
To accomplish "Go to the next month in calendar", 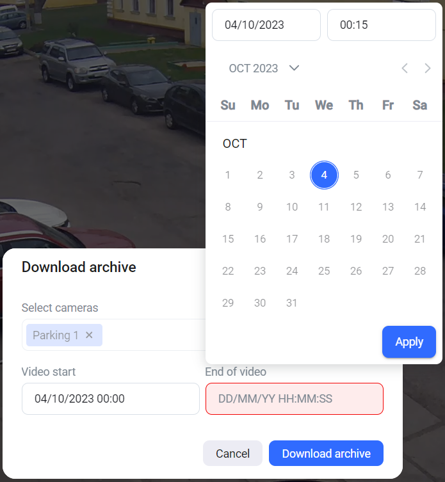I will (428, 68).
